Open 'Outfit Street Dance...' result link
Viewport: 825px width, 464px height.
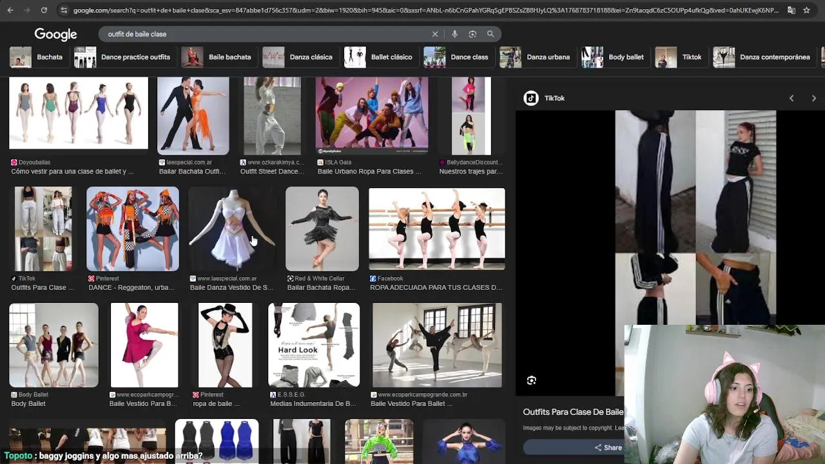[x=271, y=171]
